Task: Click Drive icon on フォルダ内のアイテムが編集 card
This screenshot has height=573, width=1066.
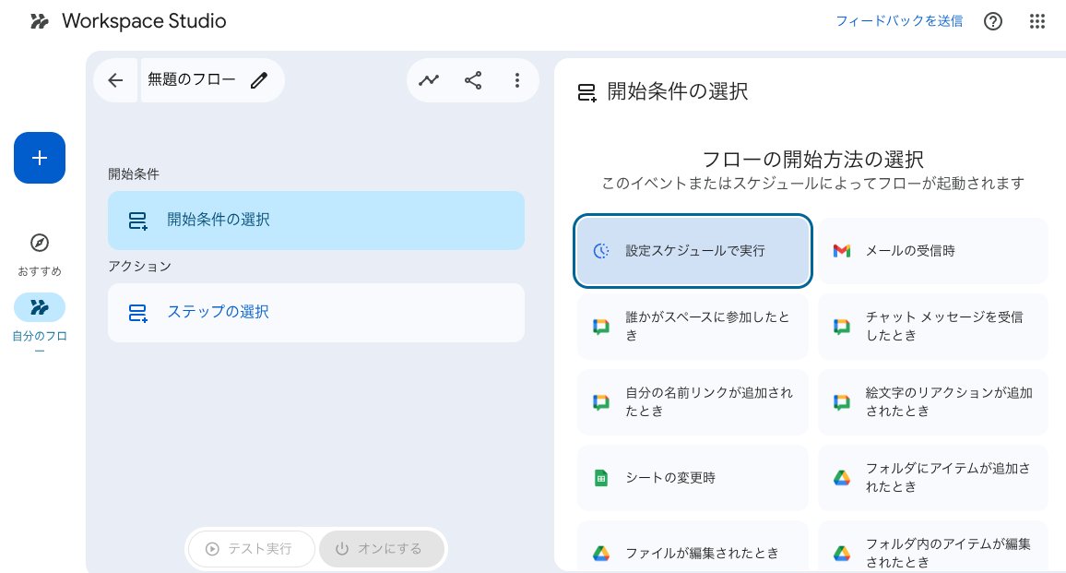Action: point(842,554)
